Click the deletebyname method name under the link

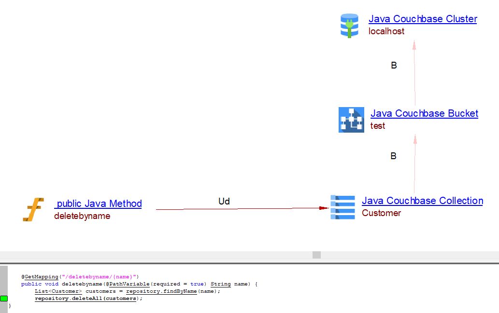82,216
